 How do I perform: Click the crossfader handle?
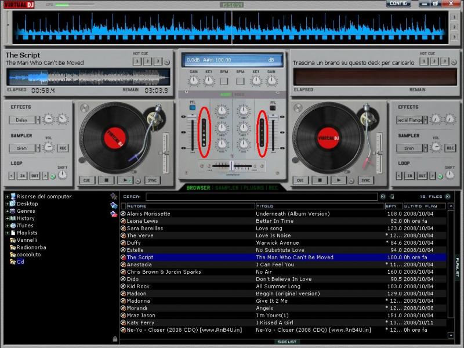pyautogui.click(x=232, y=166)
